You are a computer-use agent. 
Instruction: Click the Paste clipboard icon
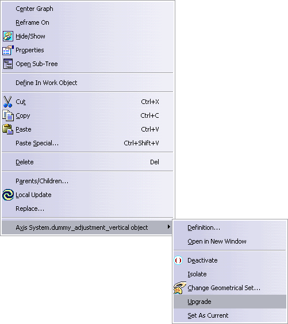point(8,129)
